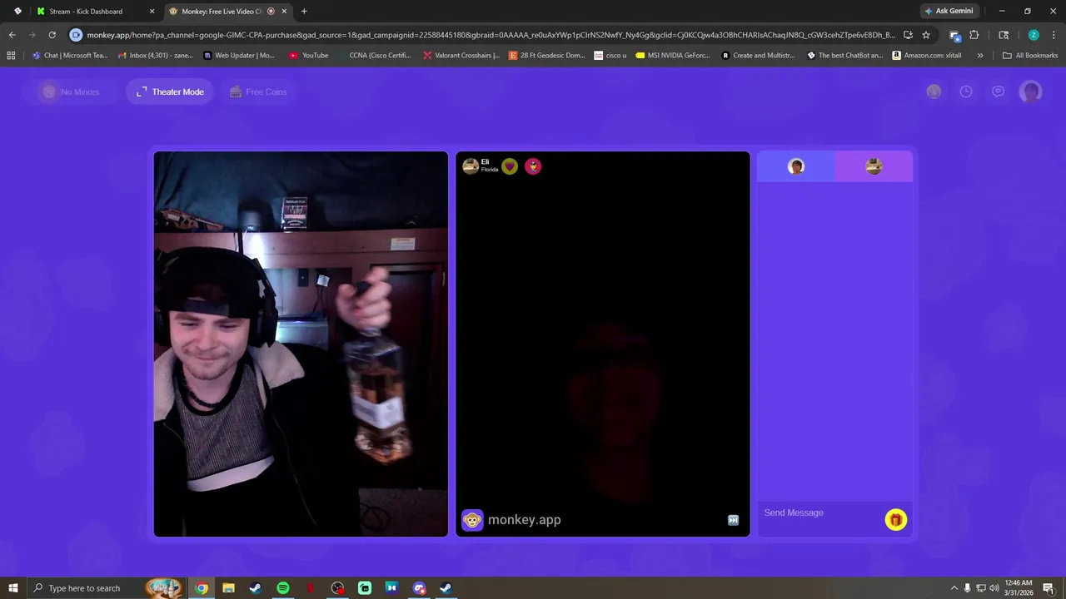
Task: Open the tab search dropdown at top left
Action: (x=17, y=11)
